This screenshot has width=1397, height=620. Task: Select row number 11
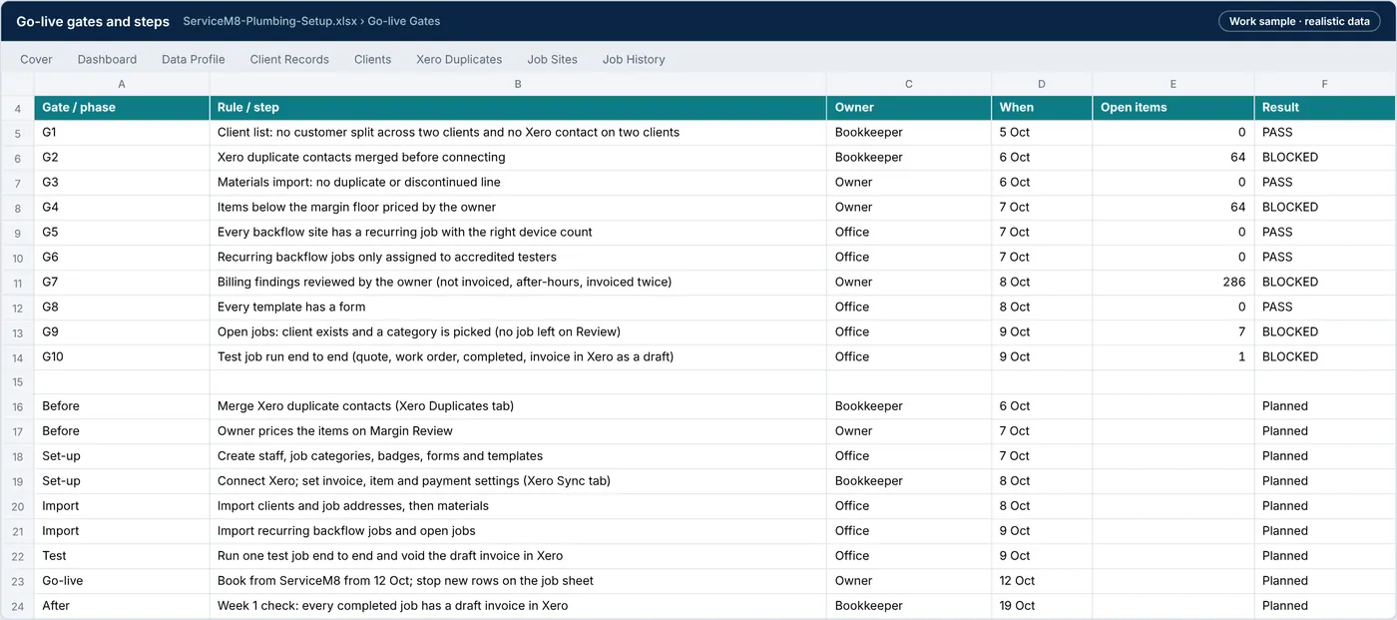tap(17, 283)
